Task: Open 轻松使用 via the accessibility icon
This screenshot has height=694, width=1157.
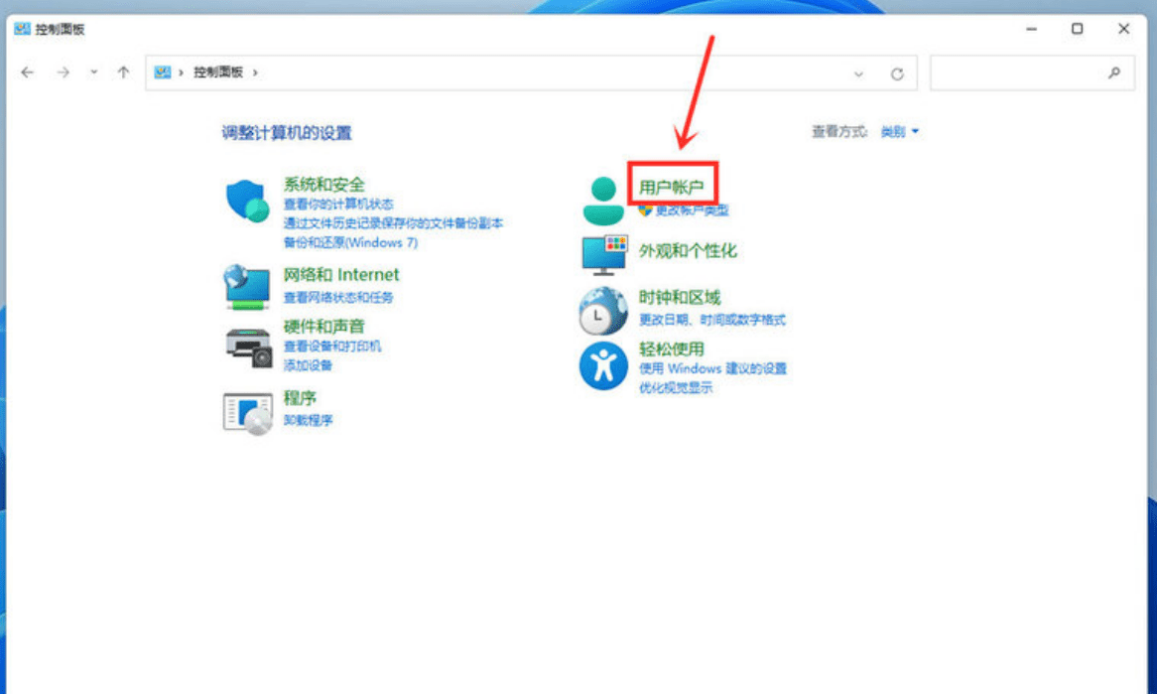Action: tap(601, 363)
